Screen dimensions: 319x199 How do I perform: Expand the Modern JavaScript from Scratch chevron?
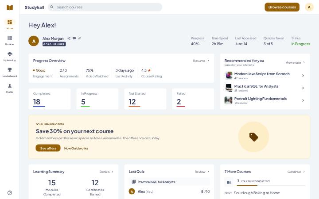tap(303, 76)
